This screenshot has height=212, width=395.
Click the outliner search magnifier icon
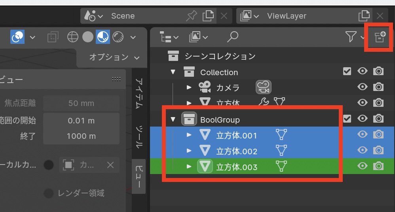pyautogui.click(x=233, y=37)
